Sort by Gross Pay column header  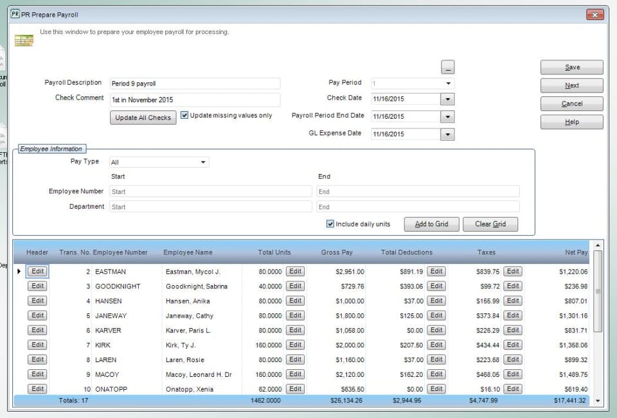coord(336,252)
